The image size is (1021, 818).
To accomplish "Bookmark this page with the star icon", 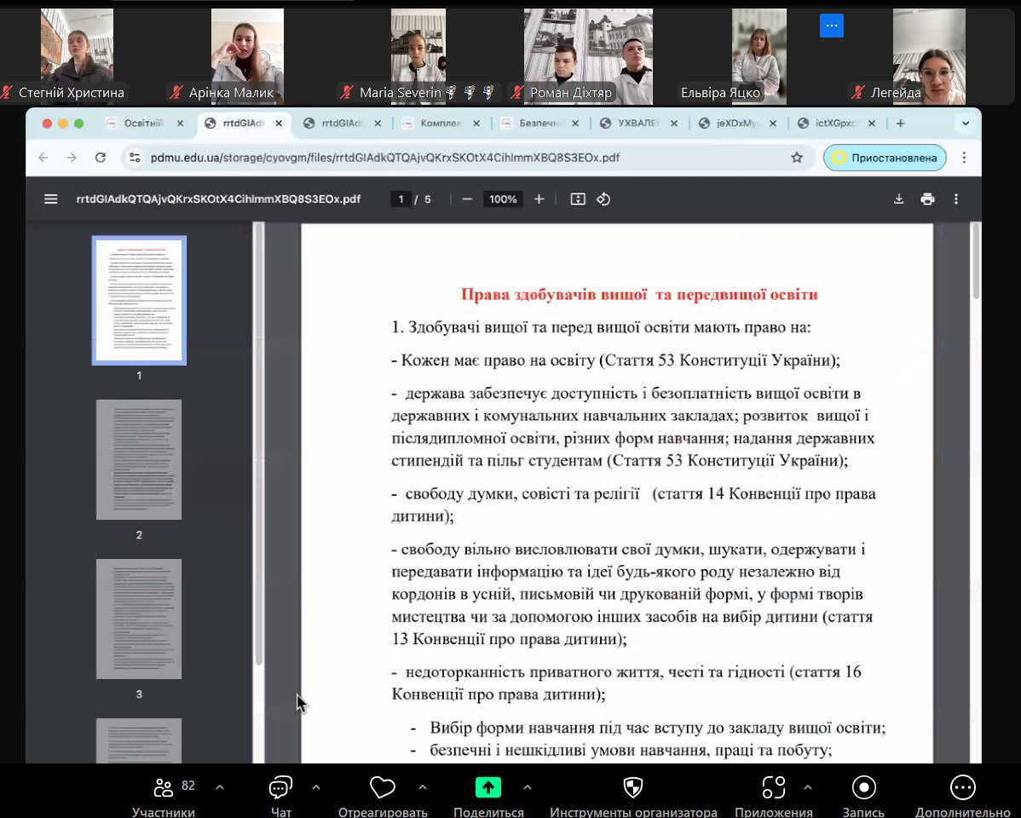I will 797,158.
